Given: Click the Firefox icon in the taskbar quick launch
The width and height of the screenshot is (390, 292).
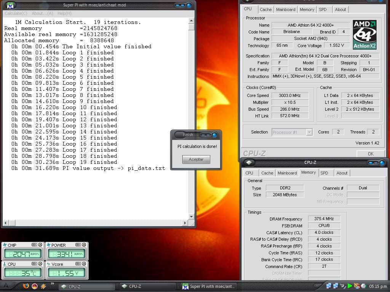Looking at the screenshot, I should tap(26, 286).
